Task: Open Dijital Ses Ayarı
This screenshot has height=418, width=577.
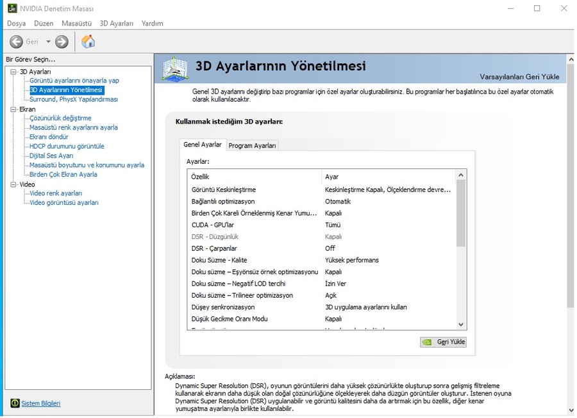Action: [x=51, y=156]
